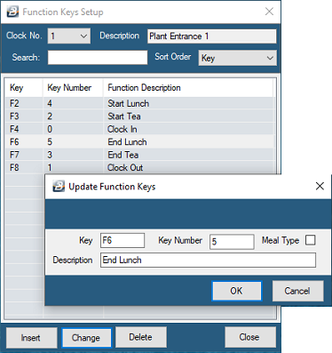Expand the Sort Order dropdown

point(238,58)
